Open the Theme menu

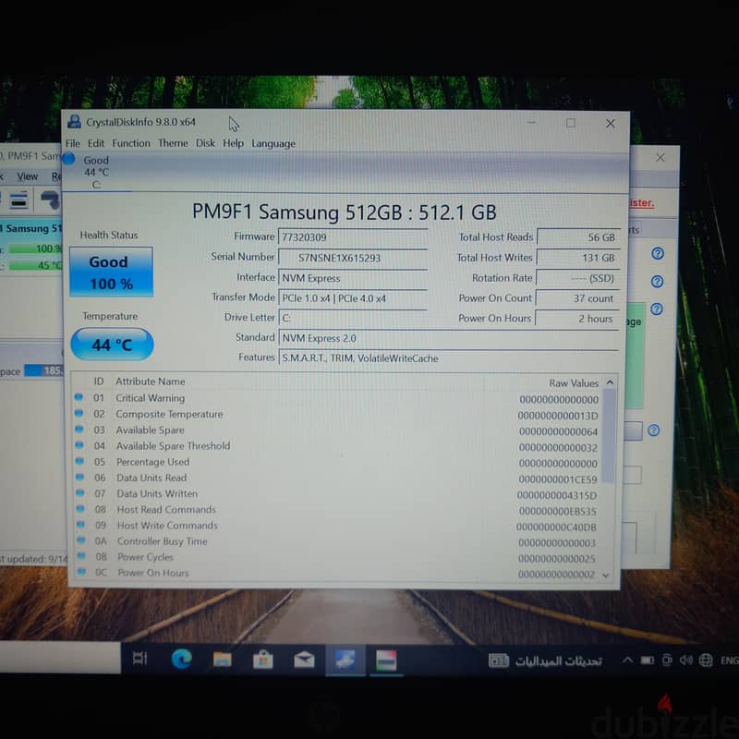pyautogui.click(x=173, y=143)
